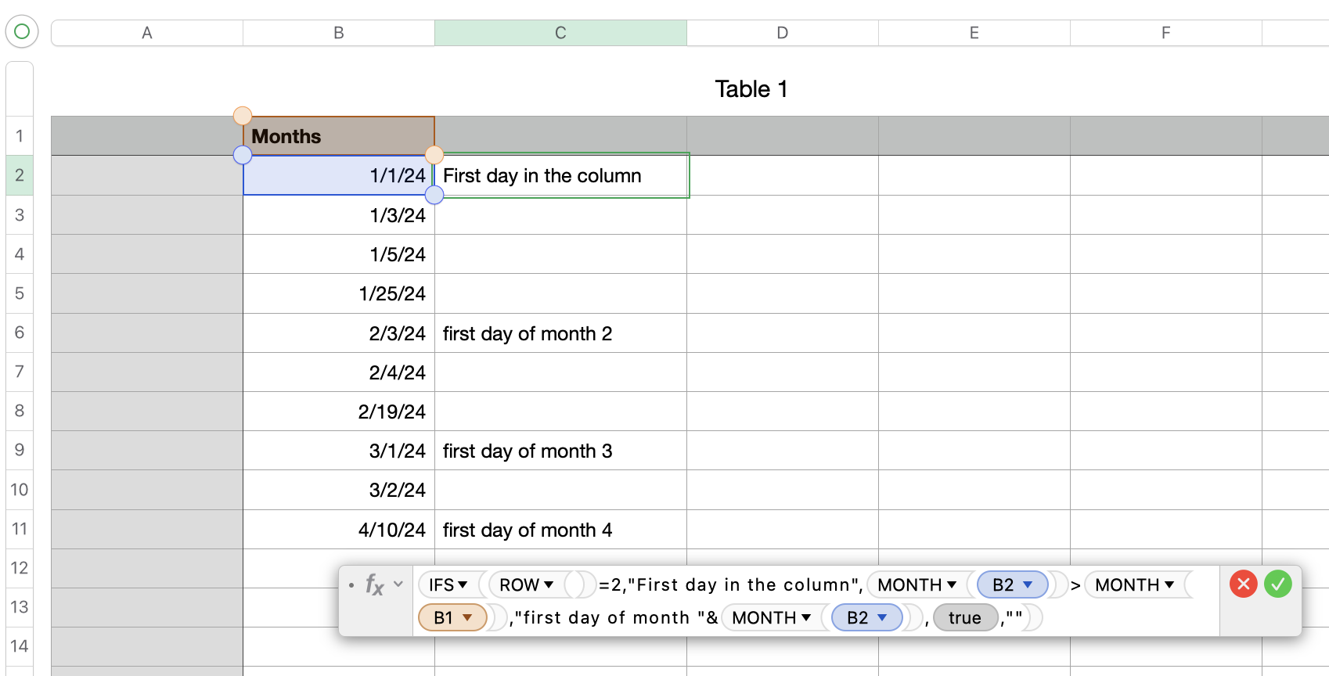Click the orange handle above the Months cell
1329x676 pixels.
pyautogui.click(x=243, y=116)
